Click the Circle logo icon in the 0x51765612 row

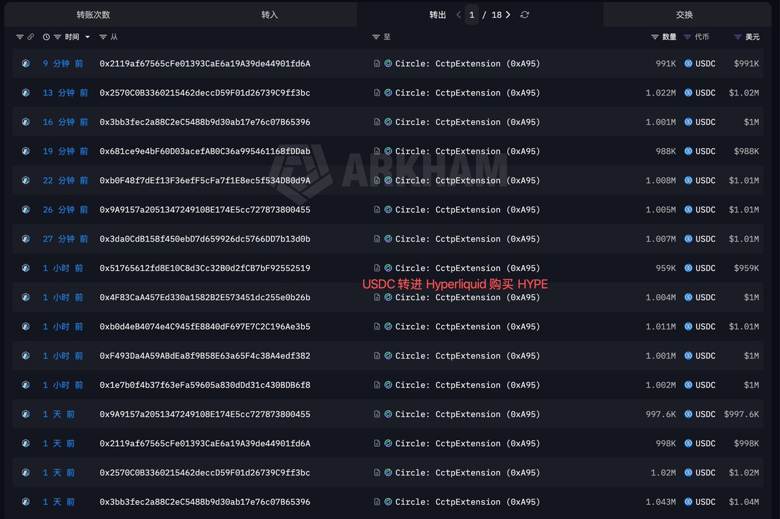(x=388, y=268)
